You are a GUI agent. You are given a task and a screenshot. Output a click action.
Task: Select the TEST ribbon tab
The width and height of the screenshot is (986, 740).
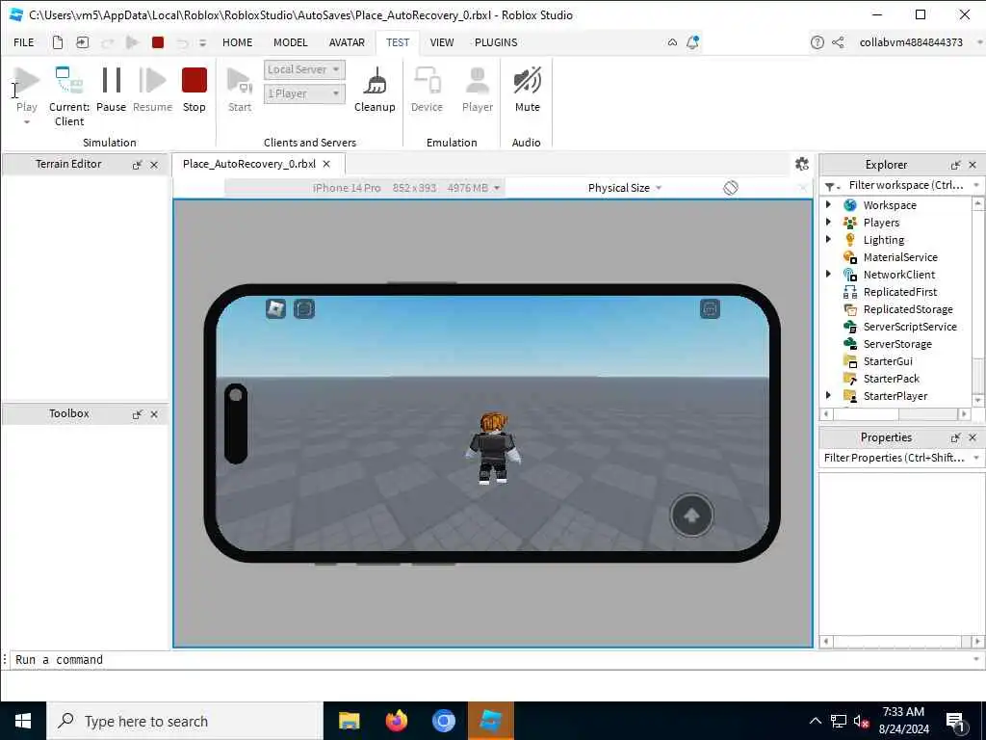pos(398,42)
